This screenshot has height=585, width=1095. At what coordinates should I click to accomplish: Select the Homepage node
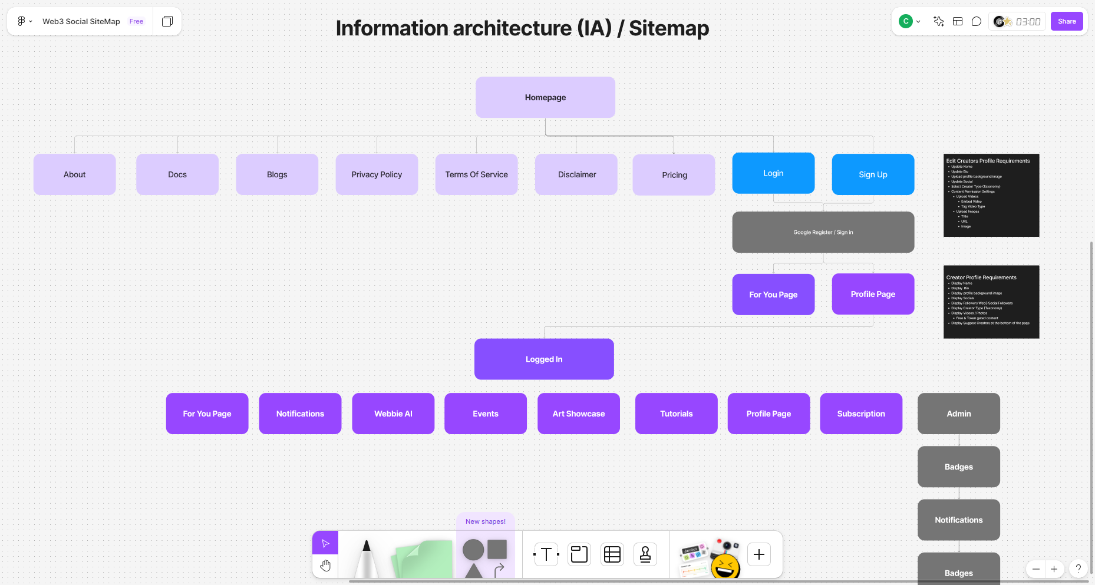coord(545,97)
